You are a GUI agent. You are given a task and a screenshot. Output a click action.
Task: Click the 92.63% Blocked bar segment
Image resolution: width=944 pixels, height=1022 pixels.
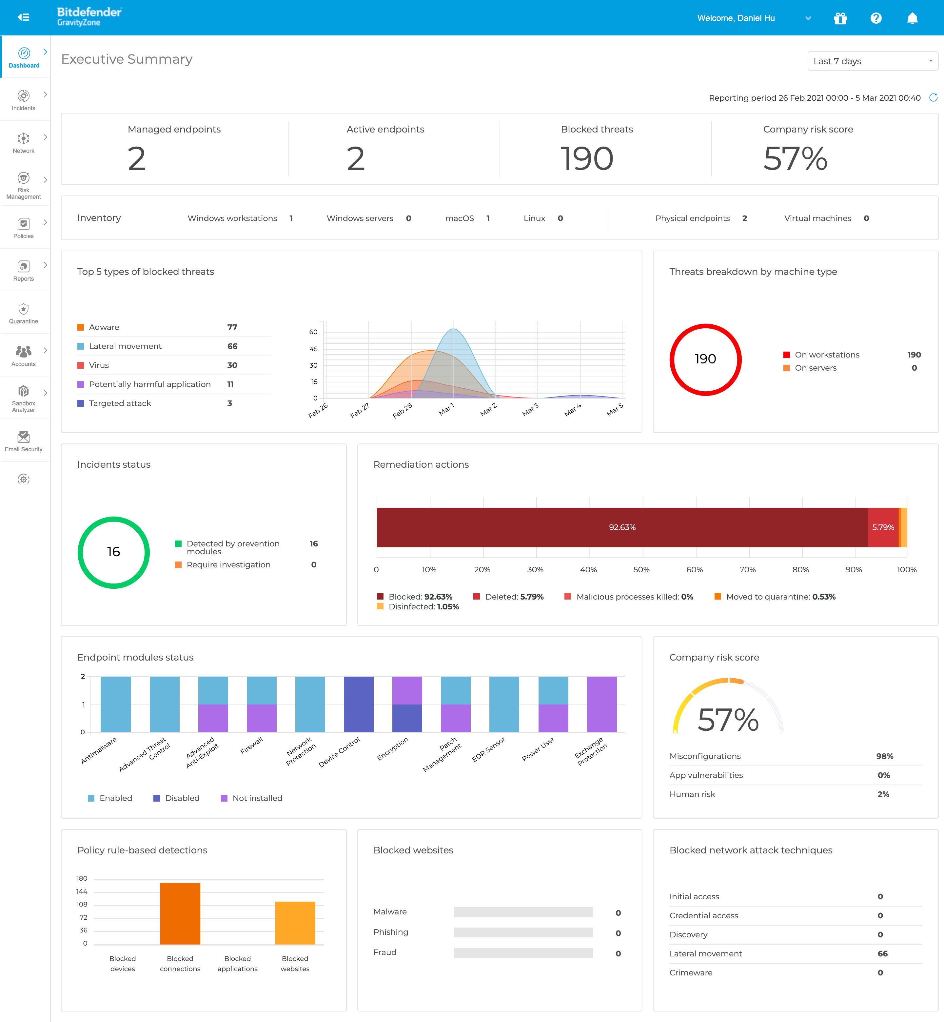622,527
